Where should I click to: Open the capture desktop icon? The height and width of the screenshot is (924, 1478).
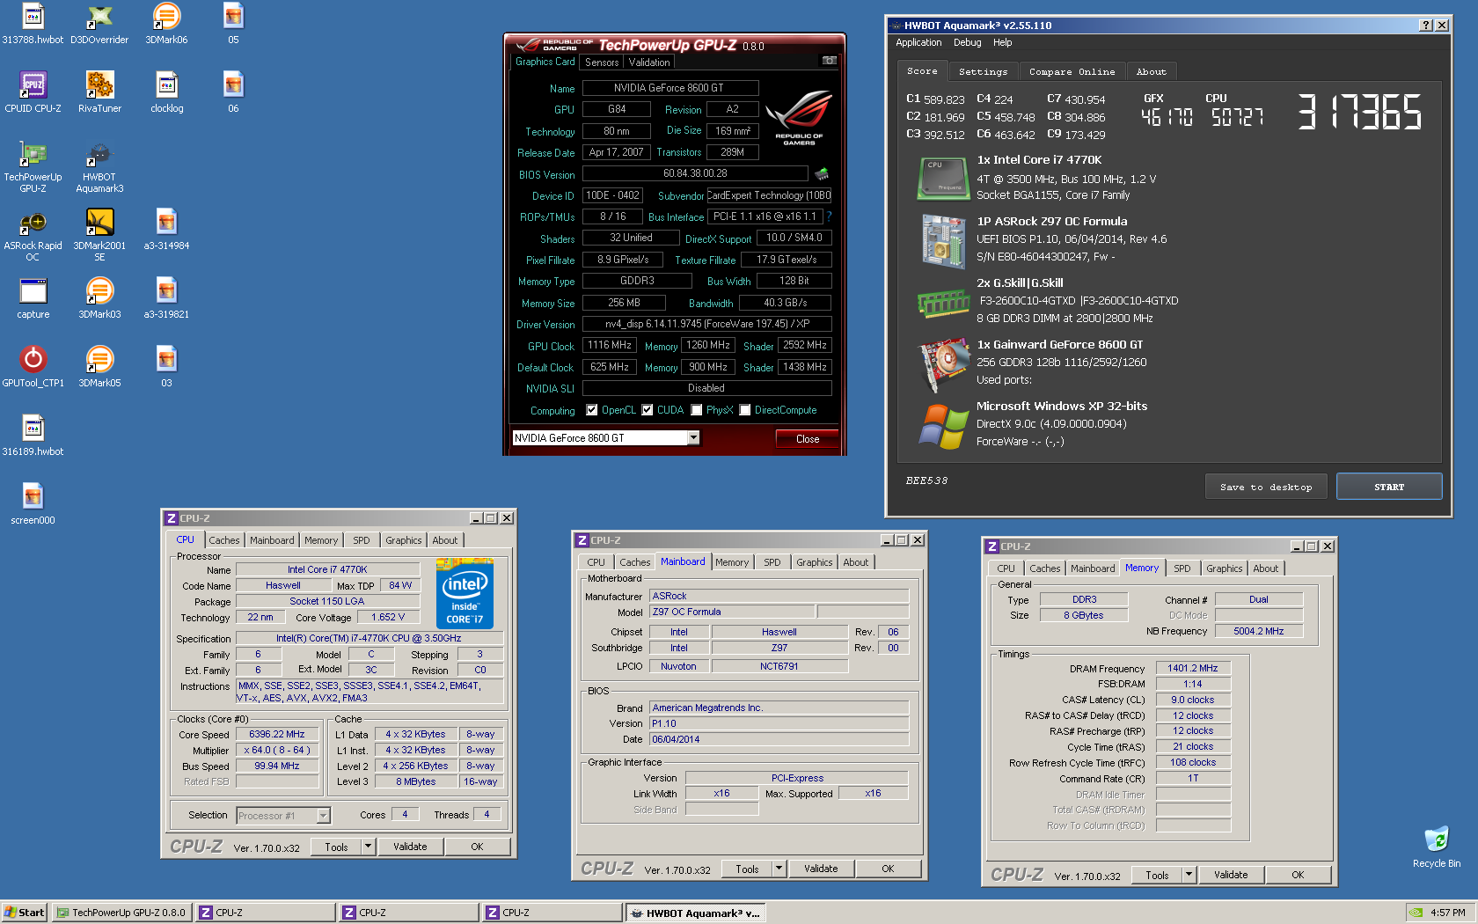point(33,298)
